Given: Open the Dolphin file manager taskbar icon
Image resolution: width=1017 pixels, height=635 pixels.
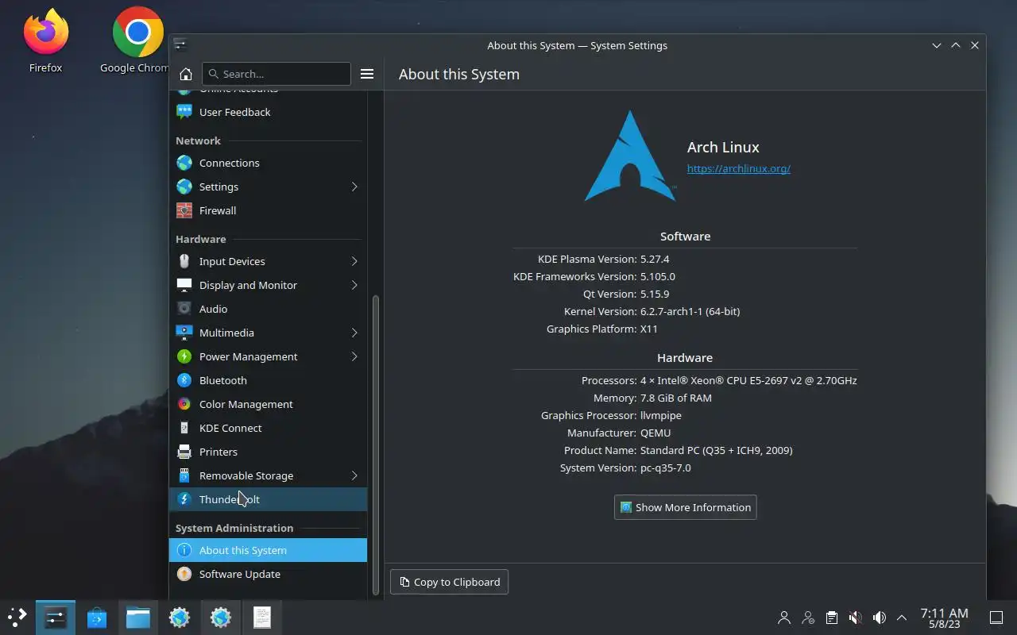Looking at the screenshot, I should point(138,617).
